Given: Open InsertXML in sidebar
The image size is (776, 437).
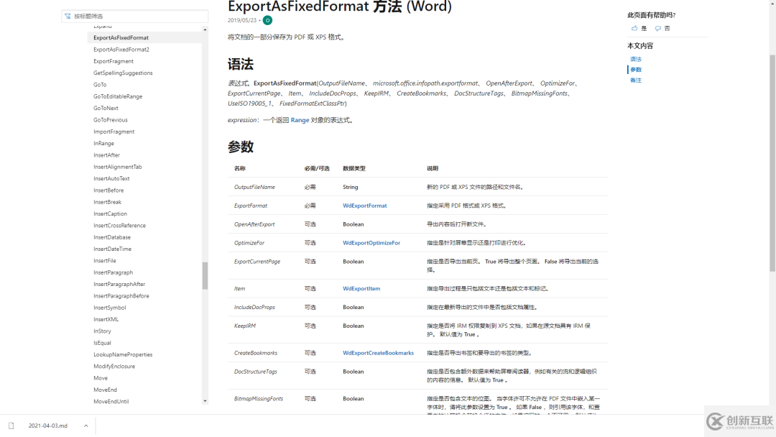Looking at the screenshot, I should [106, 320].
